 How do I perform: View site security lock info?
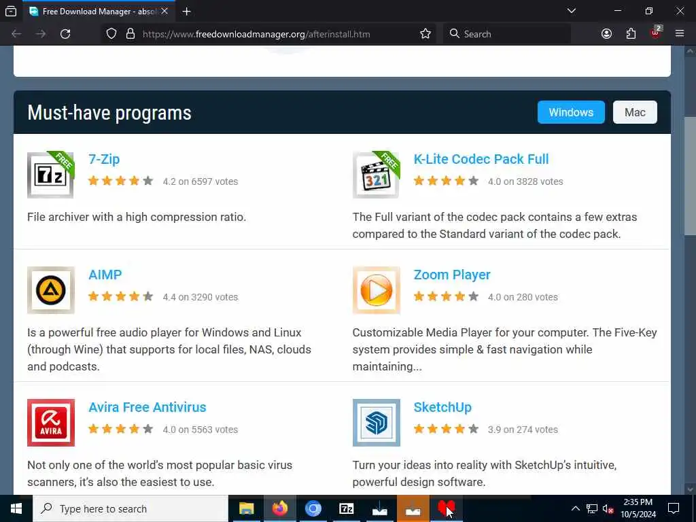130,34
